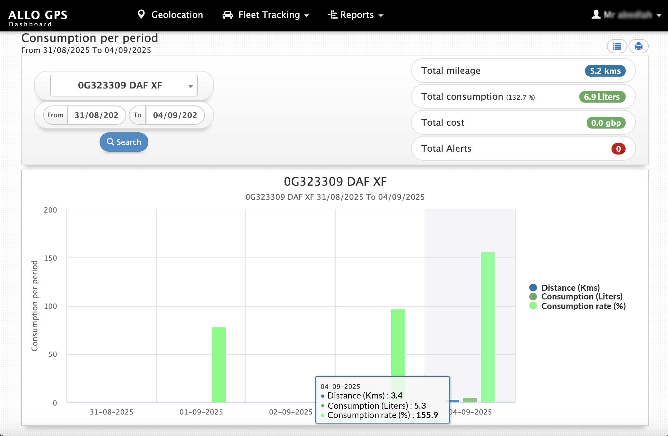Click the ALLO GPS Dashboard logo
Image resolution: width=668 pixels, height=436 pixels.
coord(38,18)
